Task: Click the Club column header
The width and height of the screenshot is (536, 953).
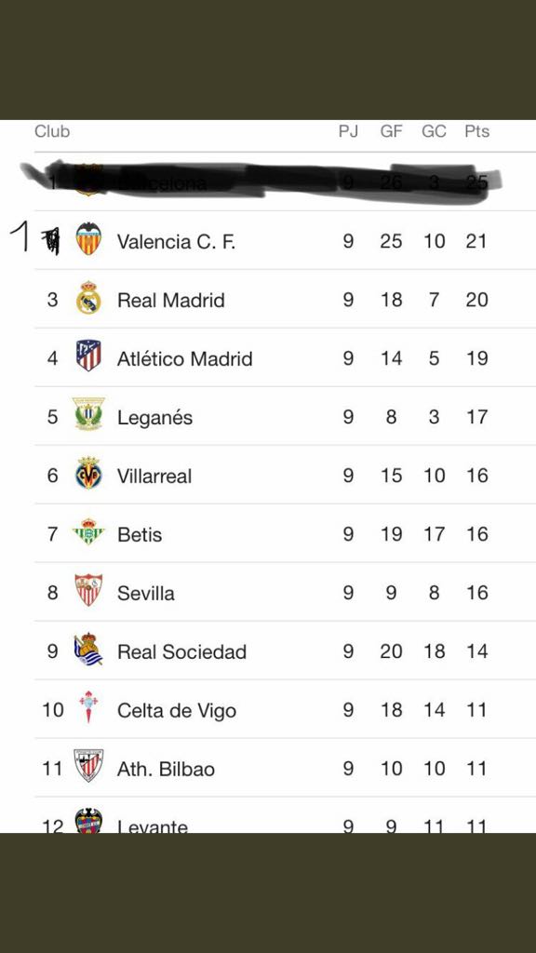Action: tap(52, 131)
